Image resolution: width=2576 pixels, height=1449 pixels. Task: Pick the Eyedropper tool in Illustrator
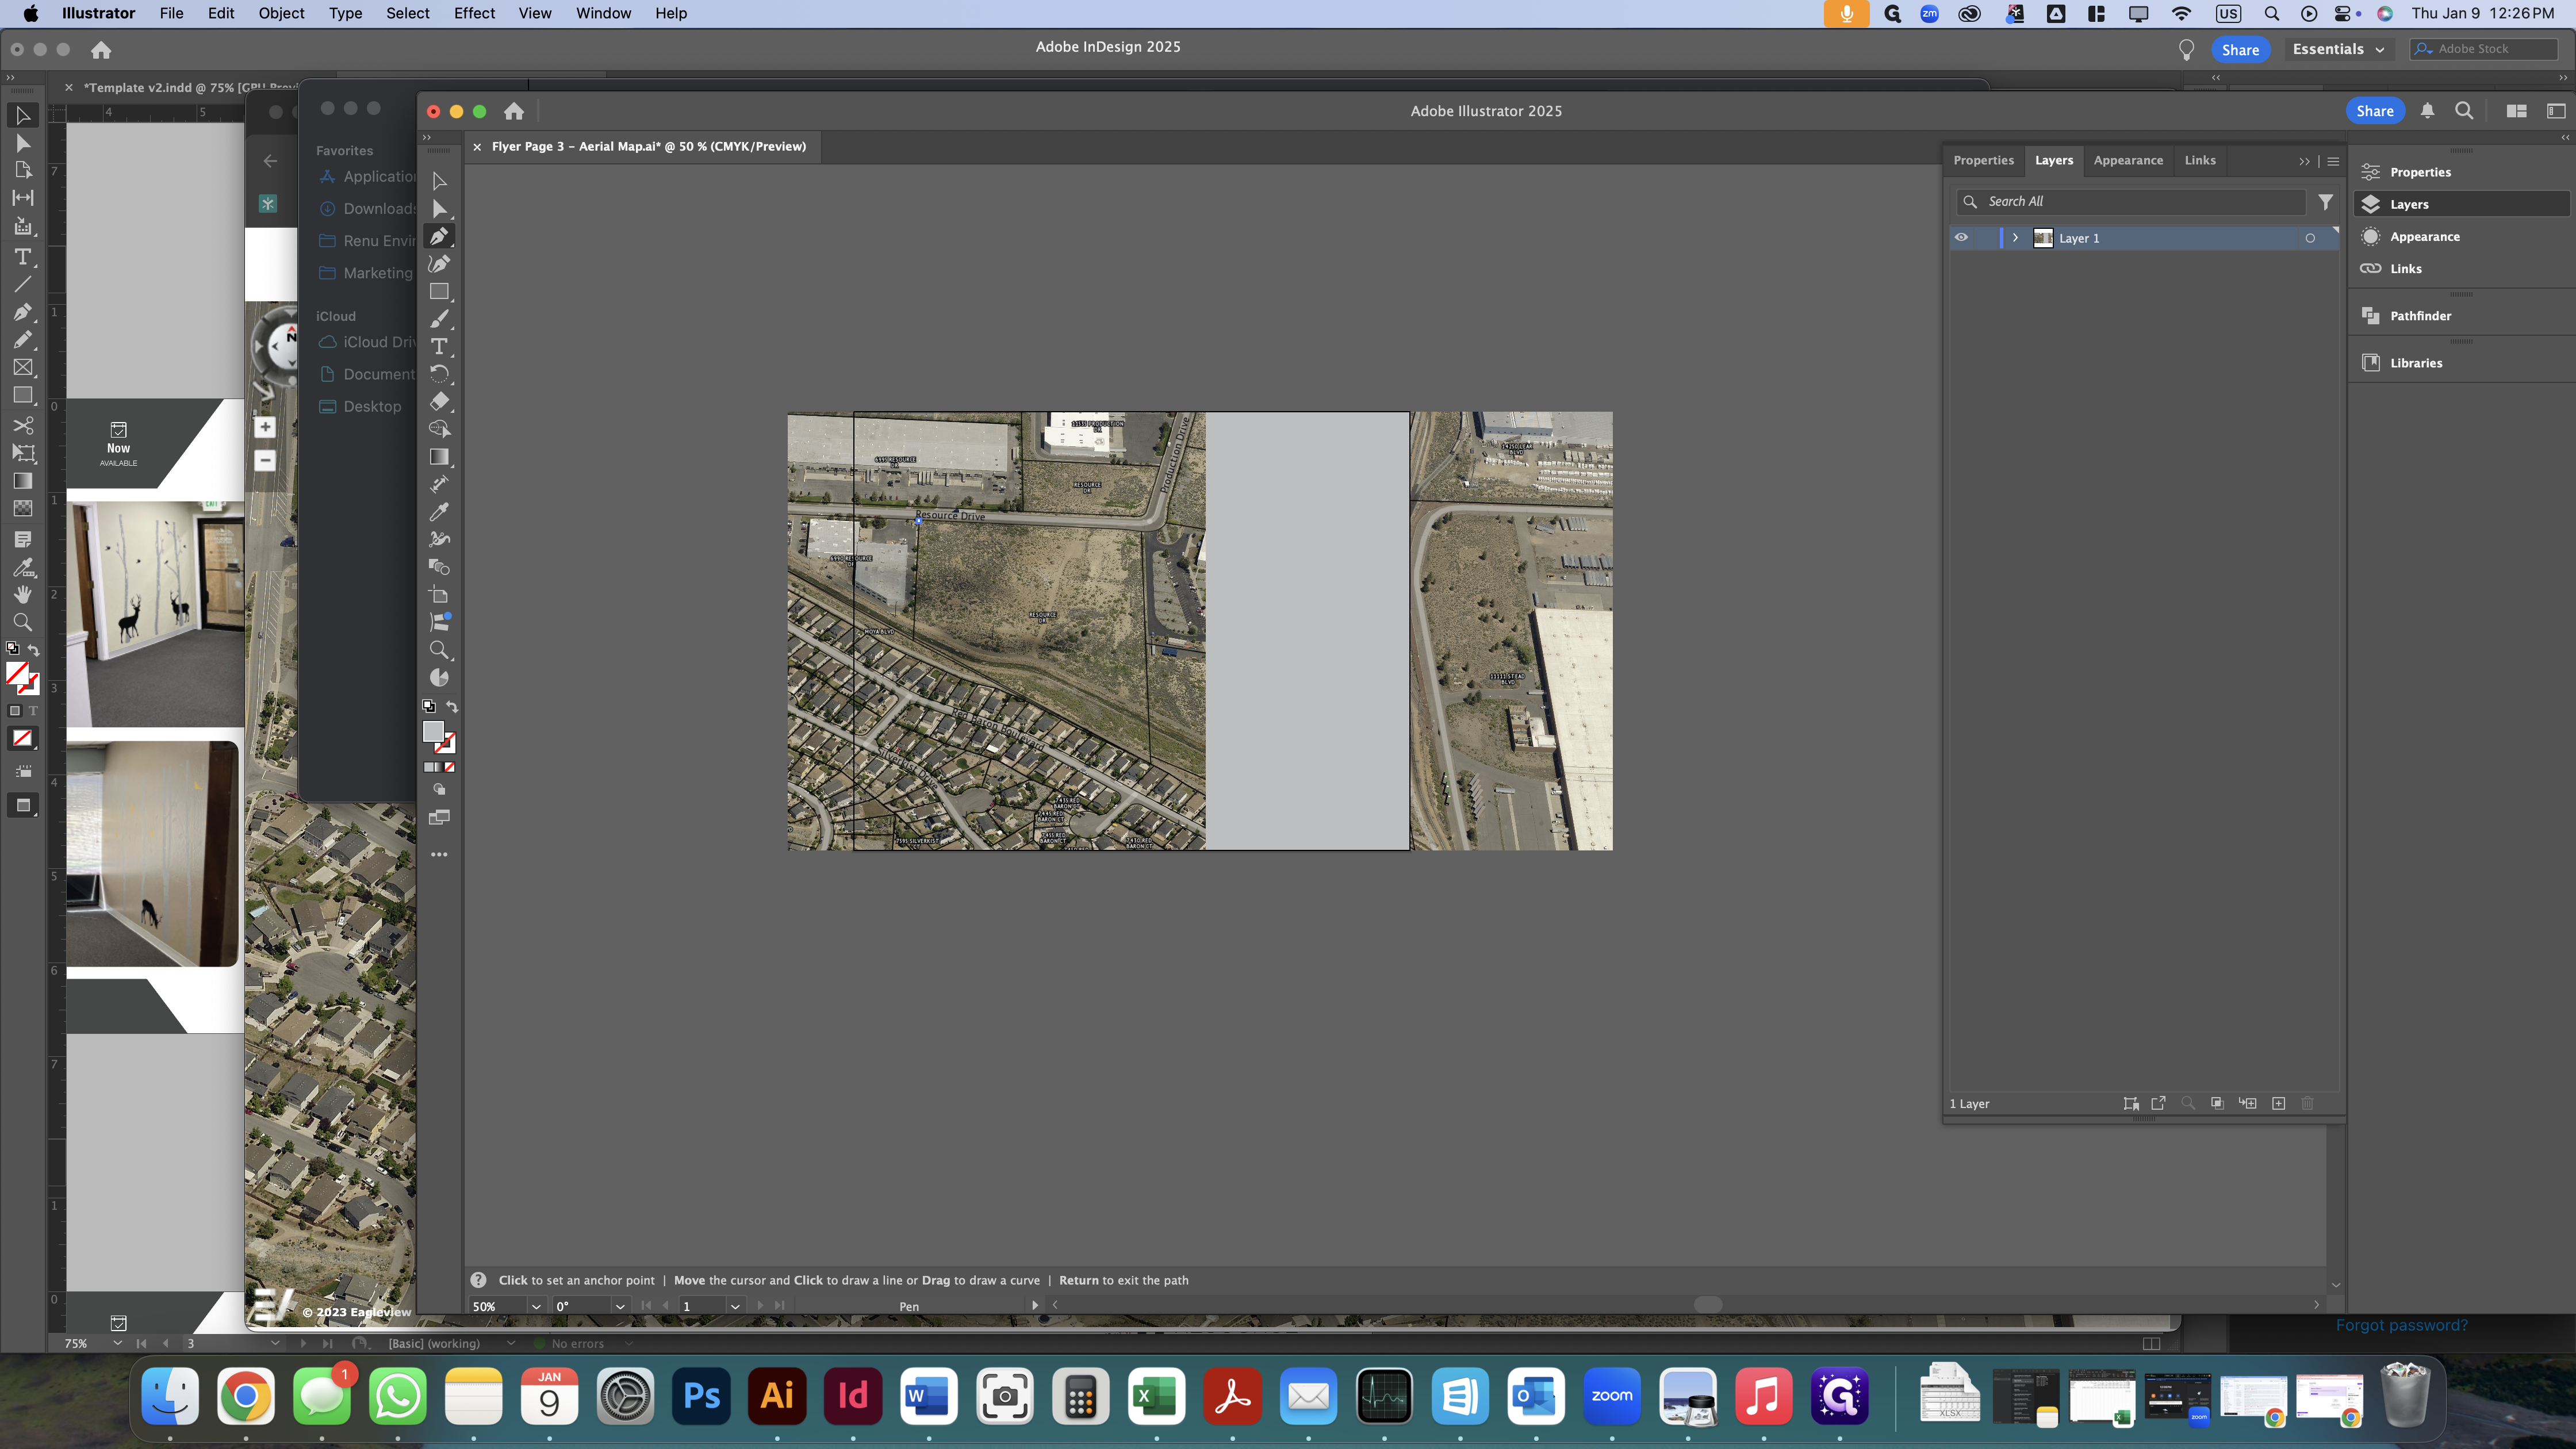point(439,512)
